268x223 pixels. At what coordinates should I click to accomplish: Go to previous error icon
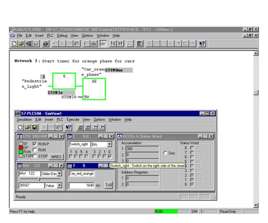tap(113, 44)
